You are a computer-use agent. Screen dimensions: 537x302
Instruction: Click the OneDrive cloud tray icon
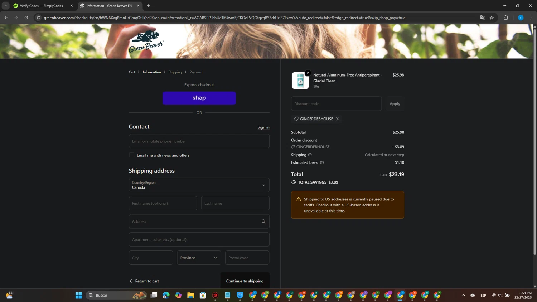473,295
